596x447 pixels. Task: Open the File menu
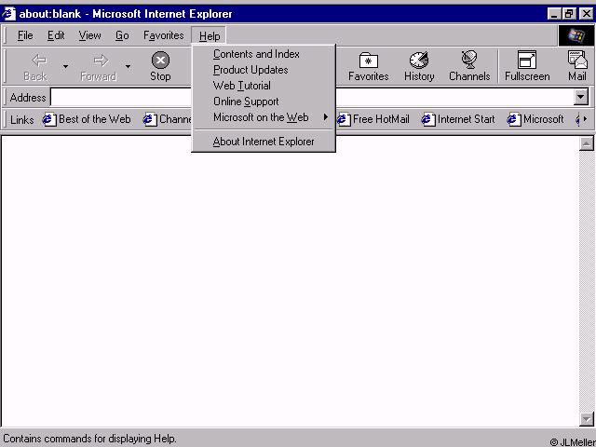(25, 35)
